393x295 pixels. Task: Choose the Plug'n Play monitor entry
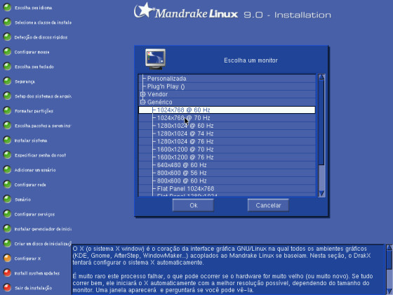[x=166, y=86]
